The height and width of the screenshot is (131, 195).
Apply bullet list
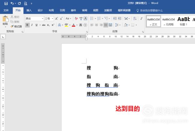point(92,19)
